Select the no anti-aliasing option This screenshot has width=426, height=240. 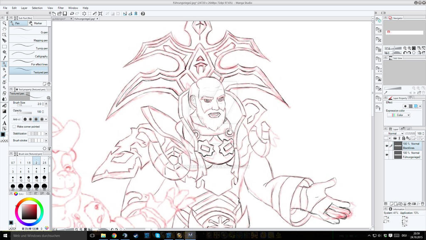click(x=25, y=119)
